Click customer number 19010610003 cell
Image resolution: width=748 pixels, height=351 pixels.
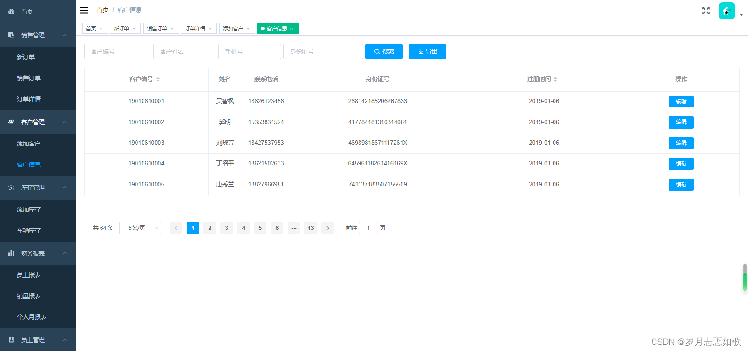click(146, 143)
